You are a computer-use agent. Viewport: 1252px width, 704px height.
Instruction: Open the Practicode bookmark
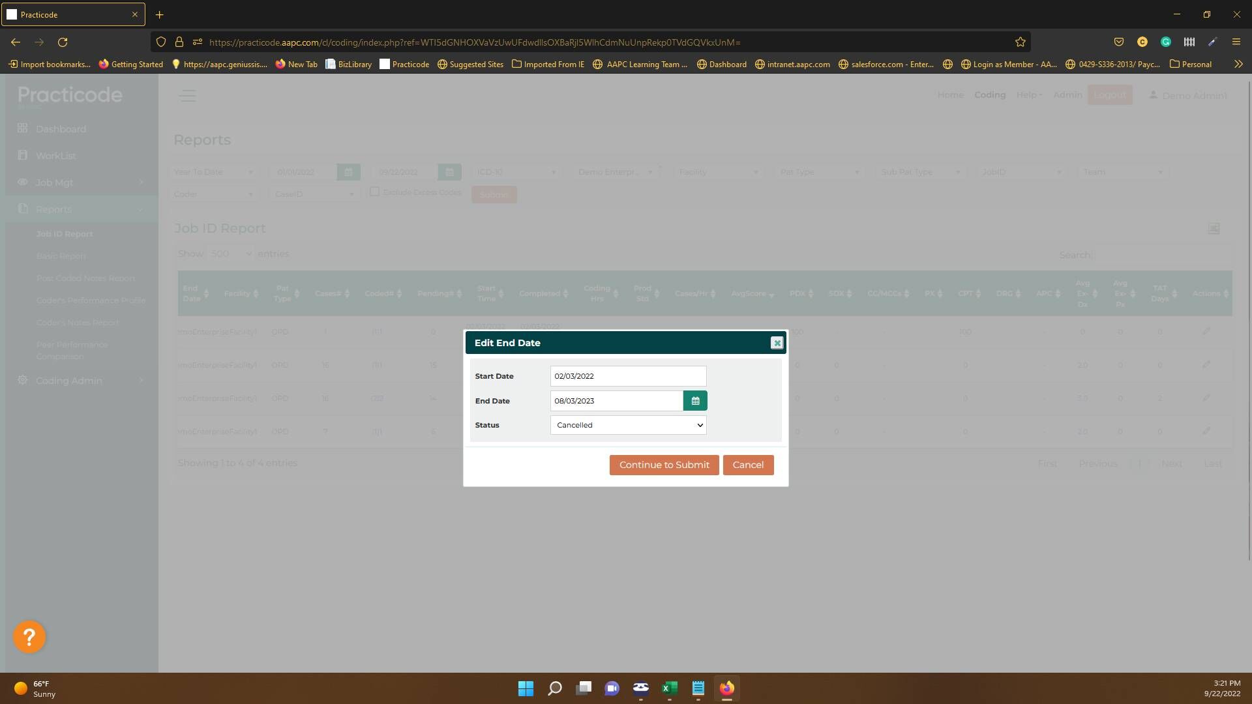point(404,64)
